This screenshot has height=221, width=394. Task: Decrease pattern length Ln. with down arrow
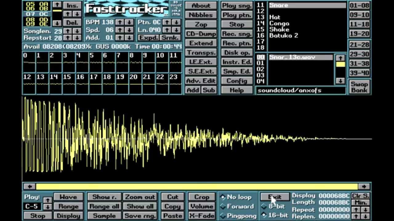176,30
